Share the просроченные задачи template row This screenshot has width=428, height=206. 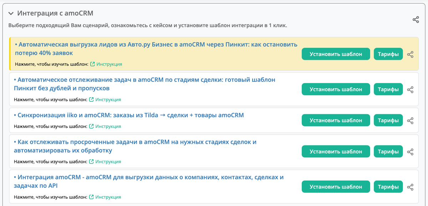click(x=411, y=152)
